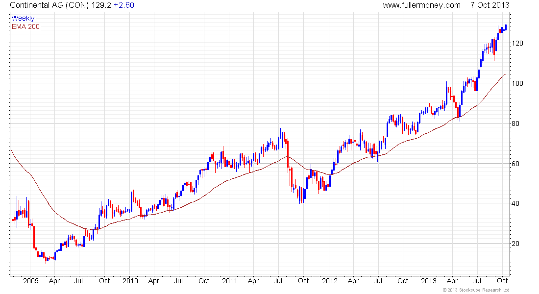This screenshot has width=539, height=294.
Task: Click the 40 price level label
Action: pos(515,203)
